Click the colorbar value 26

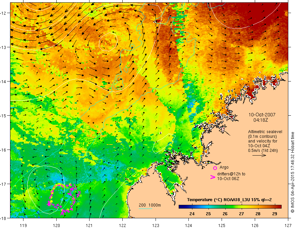225,214
